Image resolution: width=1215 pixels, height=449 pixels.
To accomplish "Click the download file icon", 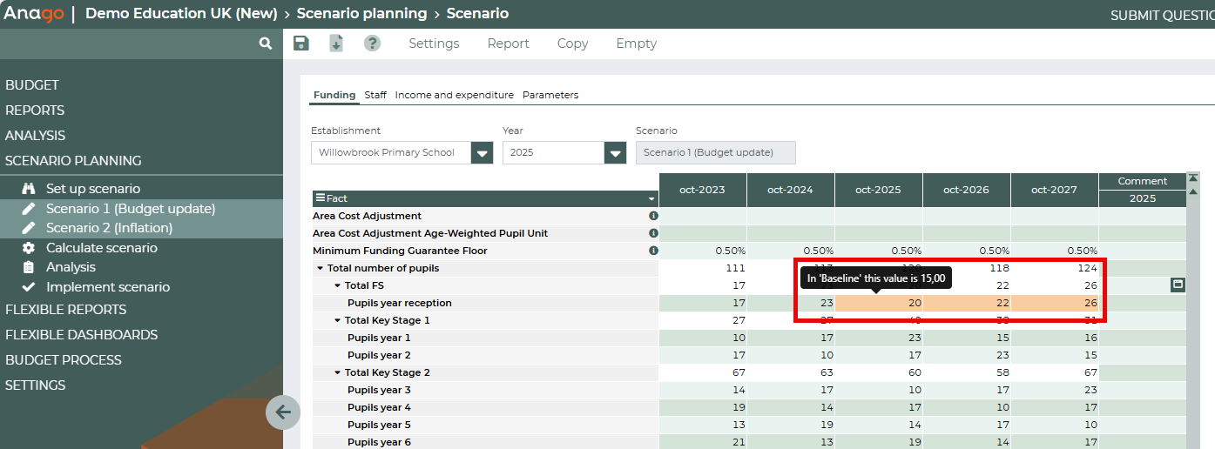I will 336,44.
